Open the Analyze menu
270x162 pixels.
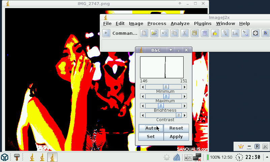180,23
